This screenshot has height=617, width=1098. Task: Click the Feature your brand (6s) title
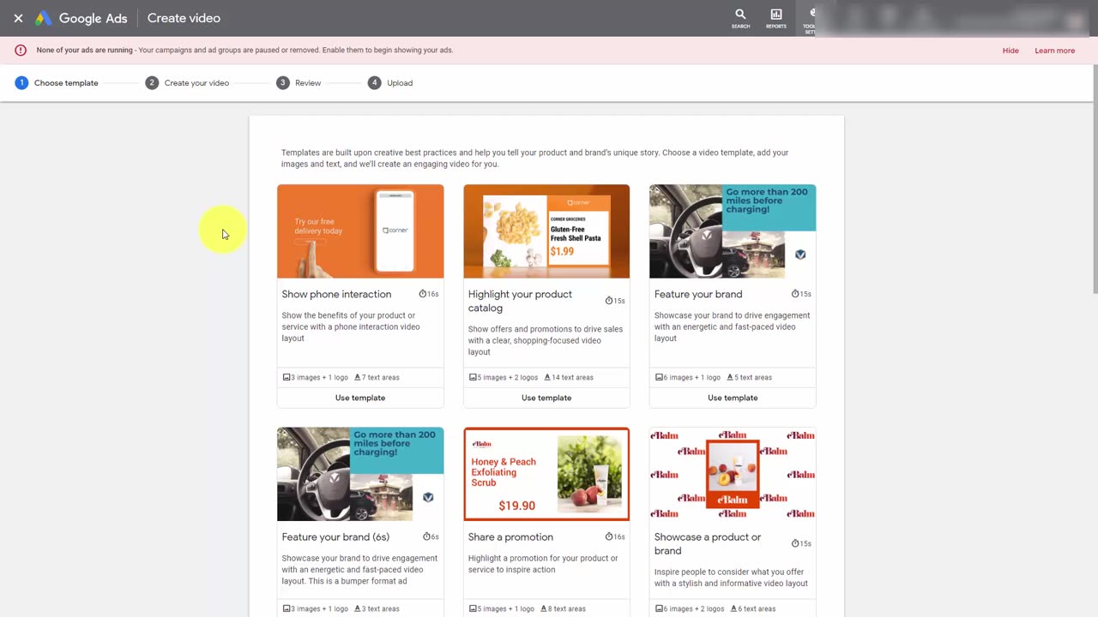[335, 537]
